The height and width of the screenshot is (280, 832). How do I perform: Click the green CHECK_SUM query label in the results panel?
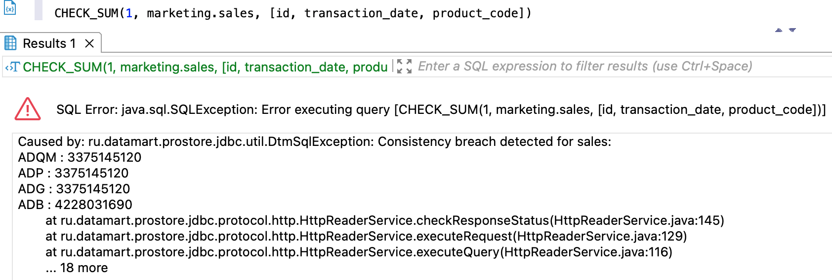point(205,67)
